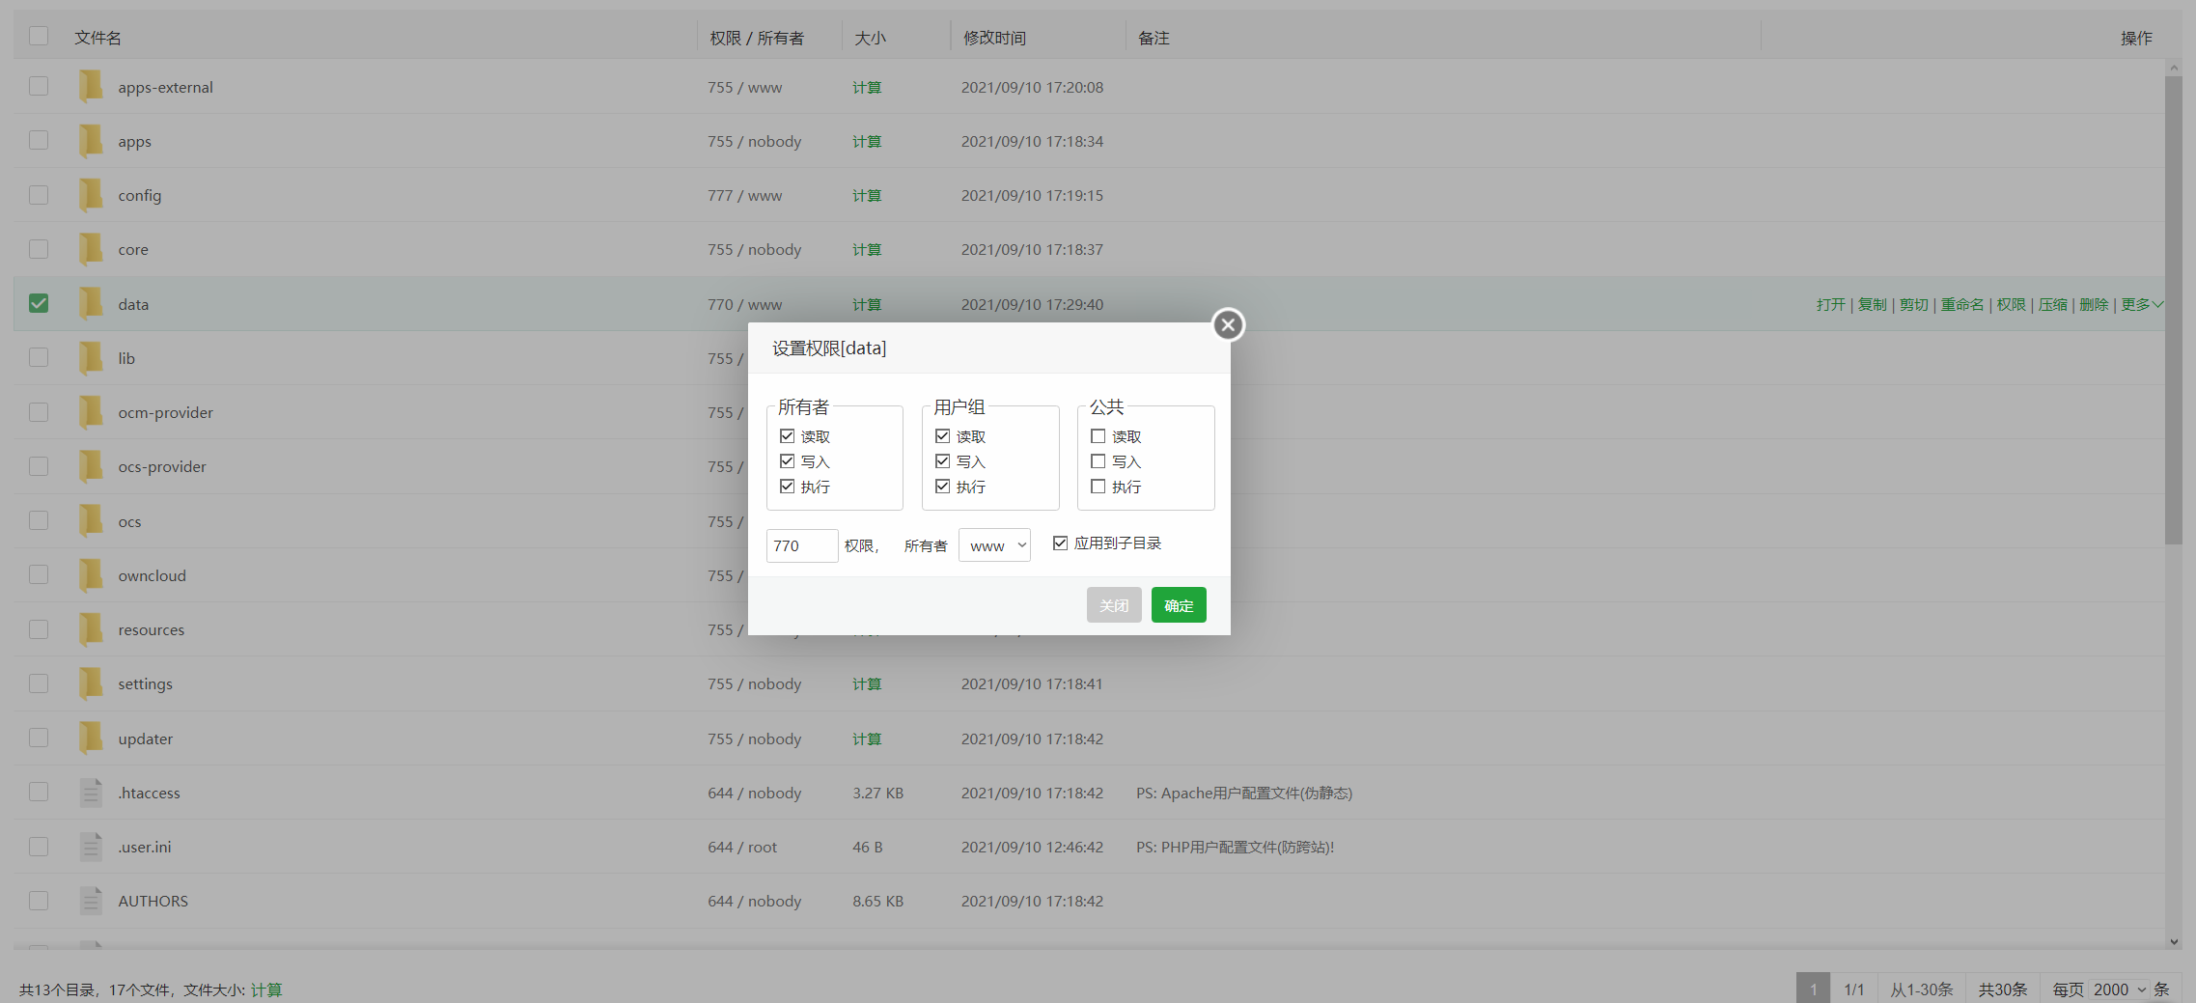Expand the 更多 menu in data row
Image resolution: width=2196 pixels, height=1003 pixels.
(2142, 304)
